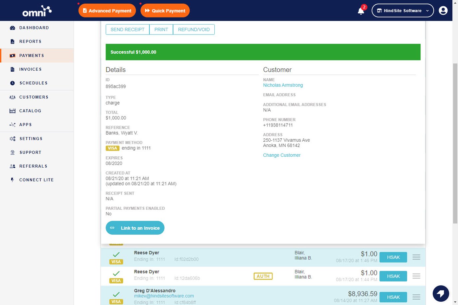
Task: Click the SEND RECEIPT button
Action: tap(127, 29)
